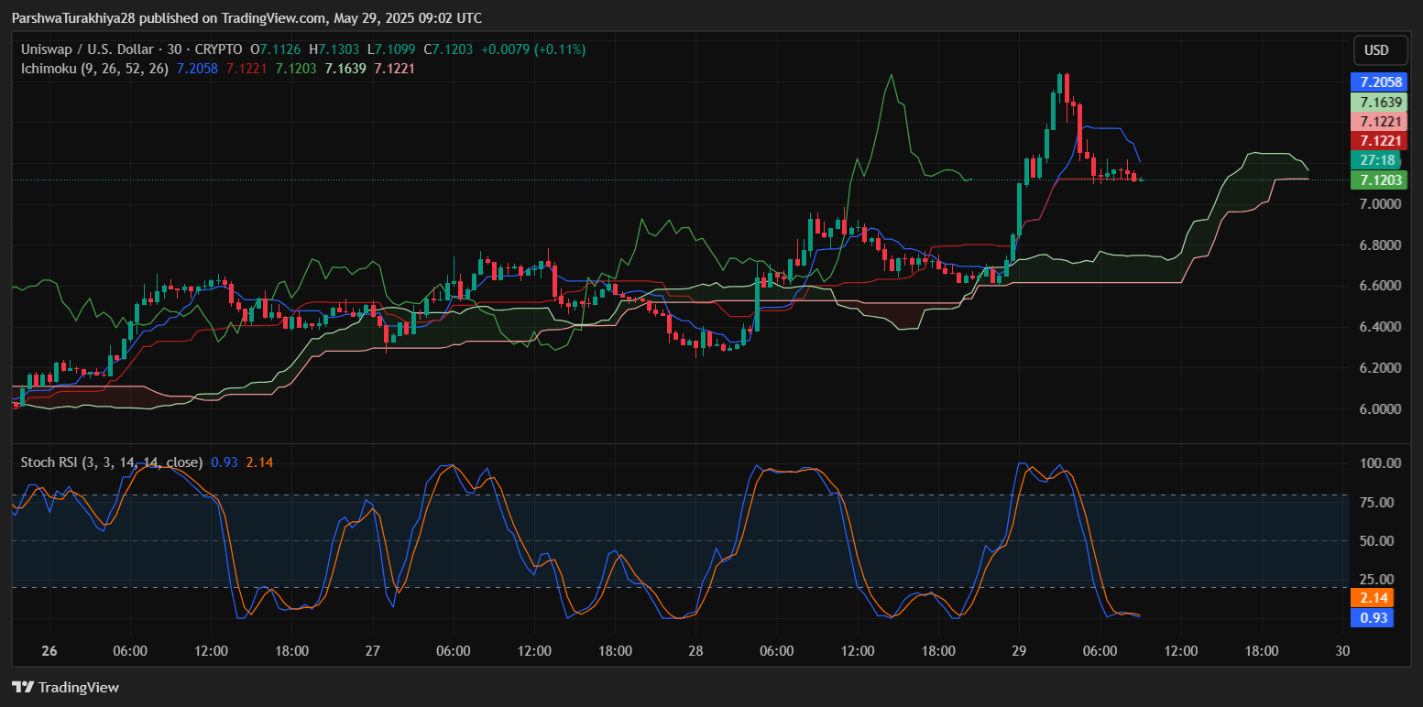Click the 7.0000 level on price scale

click(x=1379, y=203)
